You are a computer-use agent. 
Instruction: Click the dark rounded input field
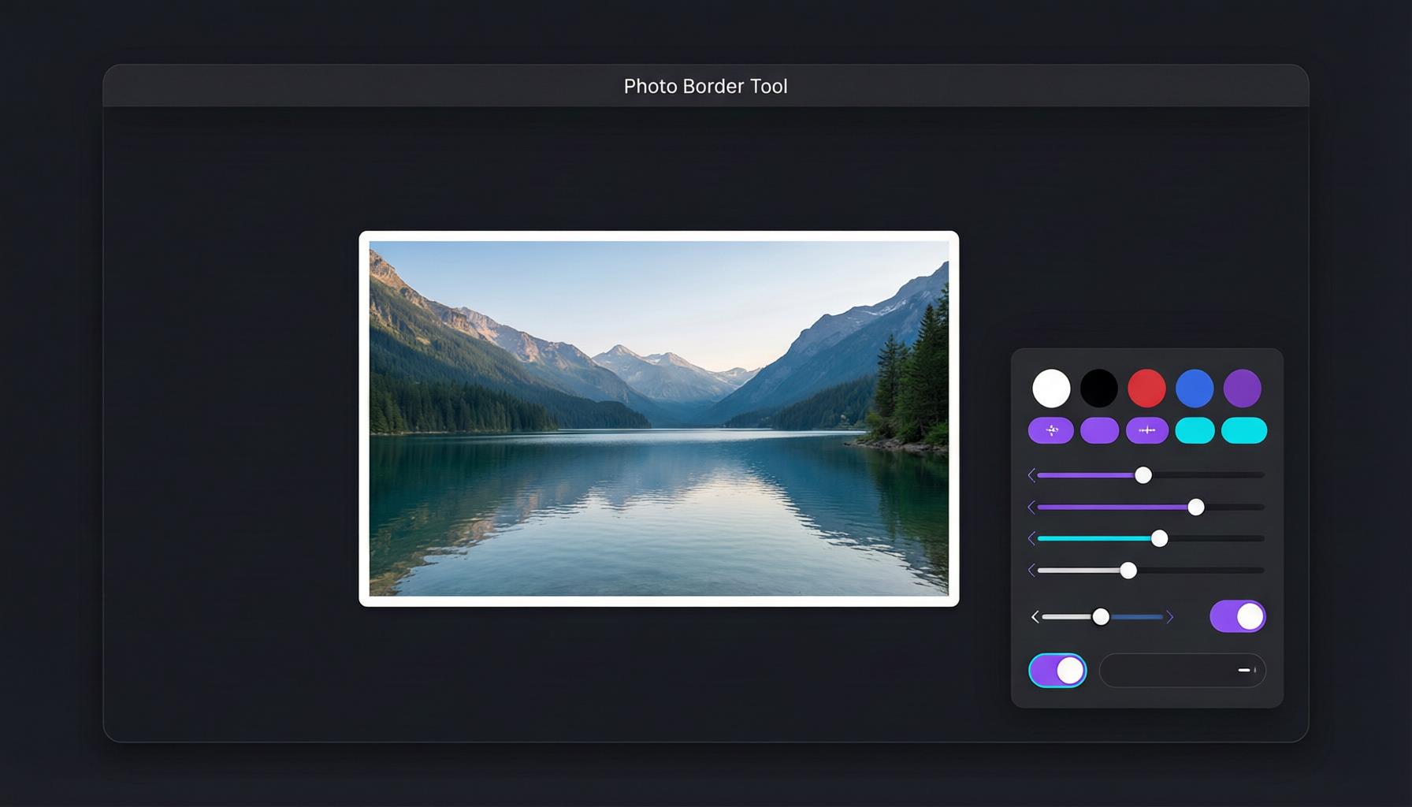pyautogui.click(x=1183, y=671)
